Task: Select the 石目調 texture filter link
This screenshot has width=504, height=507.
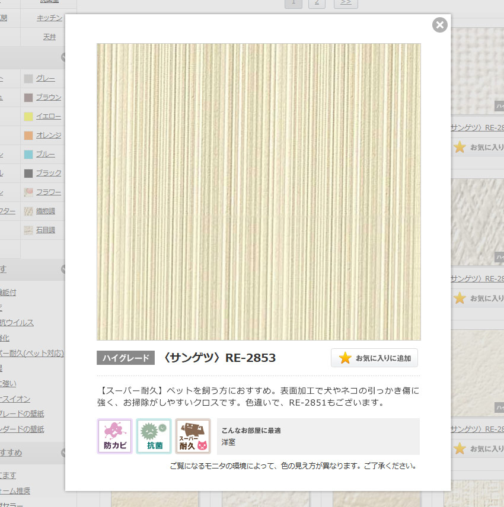Action: pos(45,230)
